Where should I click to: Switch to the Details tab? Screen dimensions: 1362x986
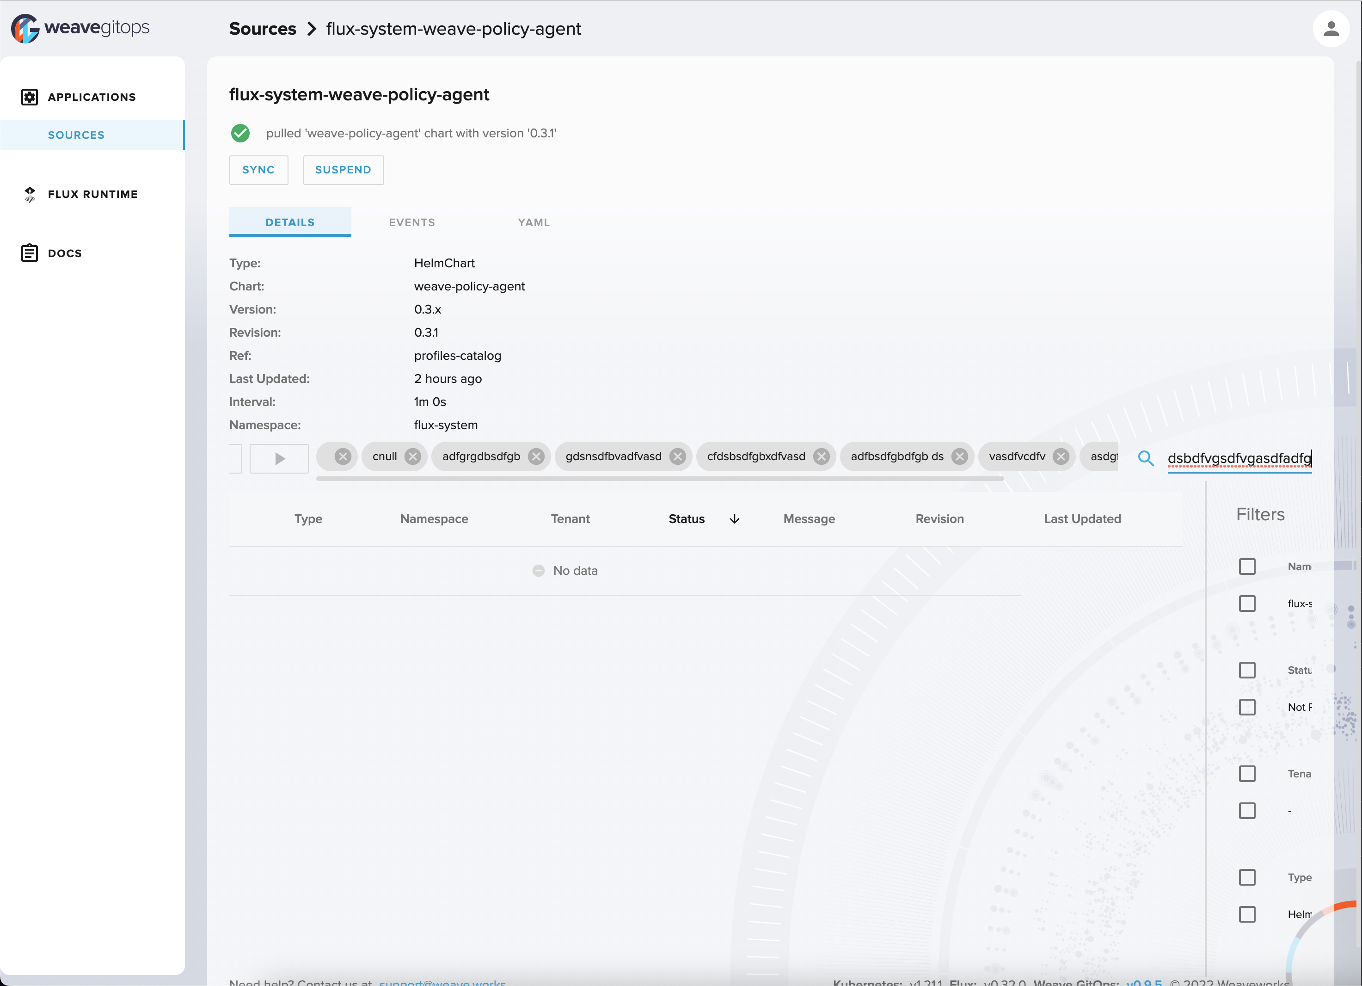click(290, 222)
